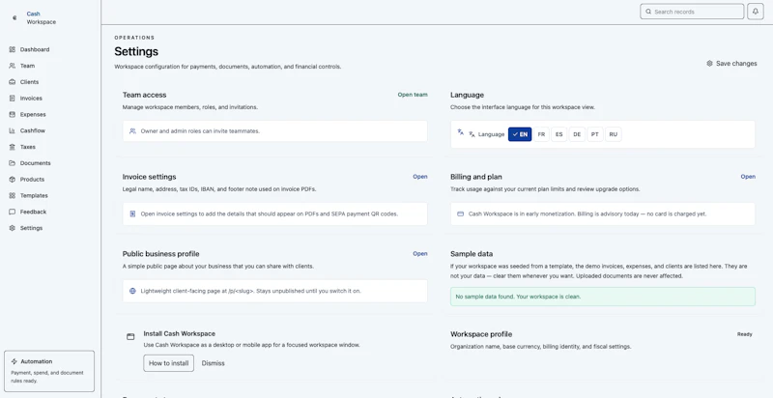Screen dimensions: 773x398
Task: Click the Workspace profile heading
Action: 481,334
